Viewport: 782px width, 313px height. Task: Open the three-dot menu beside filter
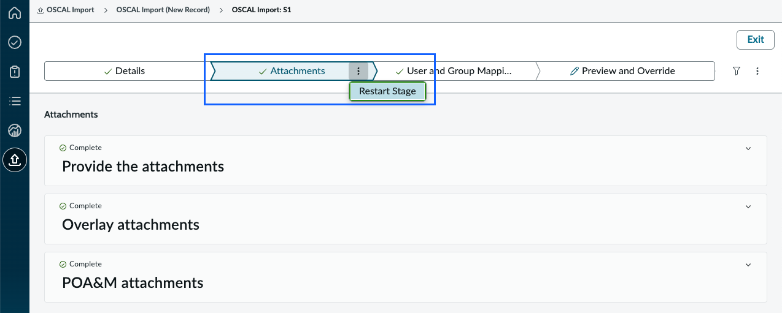(x=757, y=71)
